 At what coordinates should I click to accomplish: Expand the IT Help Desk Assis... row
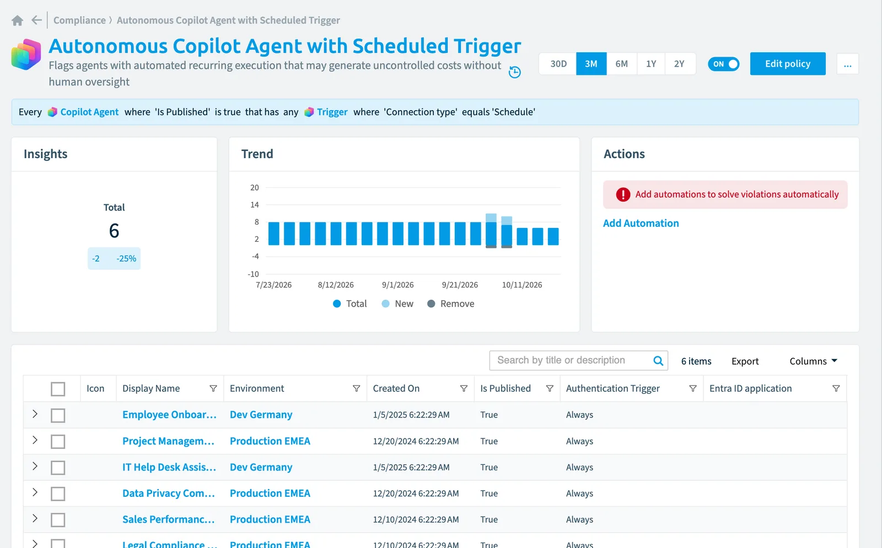click(35, 466)
